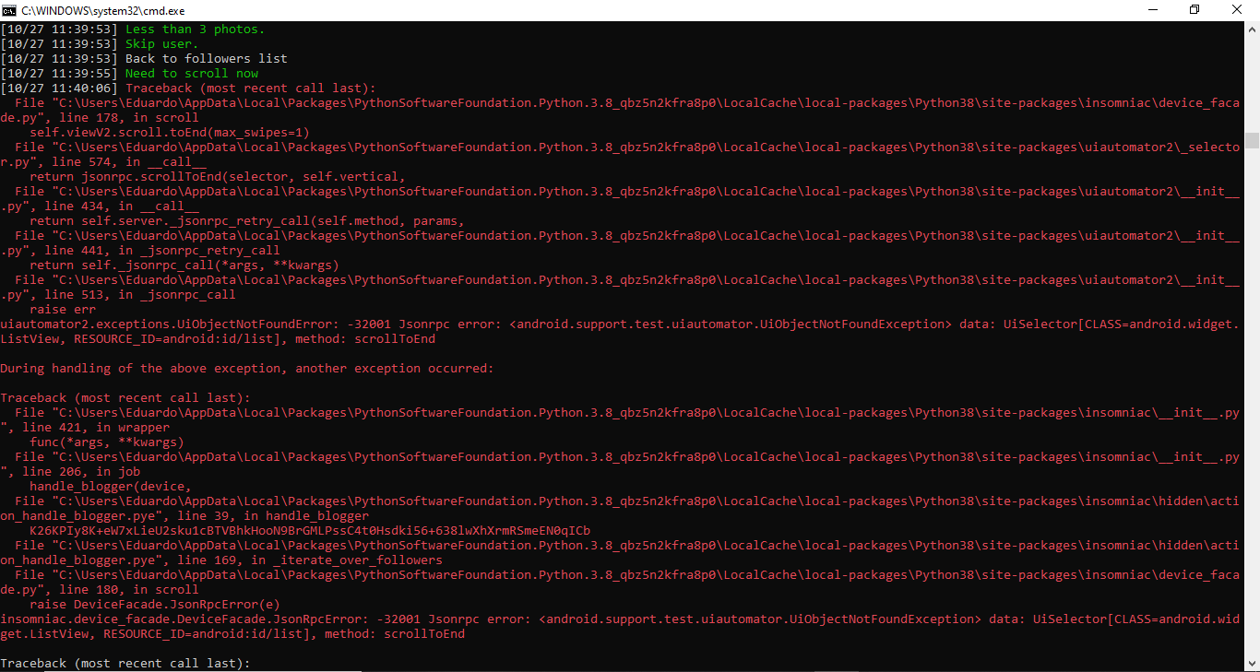Click the 'handle_blogger(device,' line
Screen dimensions: 1260x672
pos(111,487)
